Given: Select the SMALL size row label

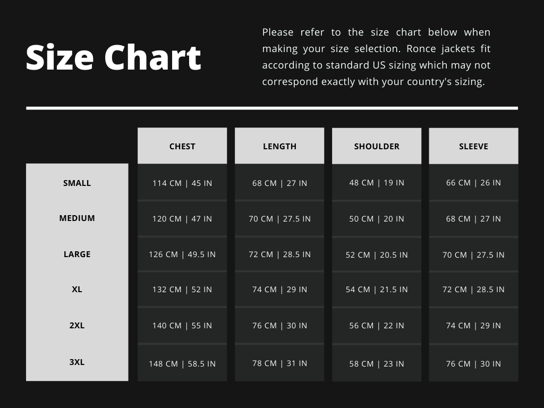Looking at the screenshot, I should pos(77,183).
